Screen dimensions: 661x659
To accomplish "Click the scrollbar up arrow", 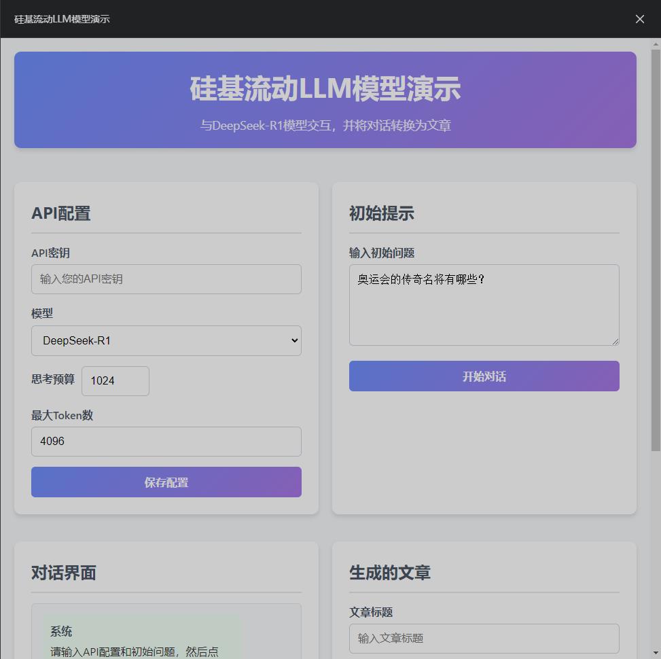I will click(656, 43).
